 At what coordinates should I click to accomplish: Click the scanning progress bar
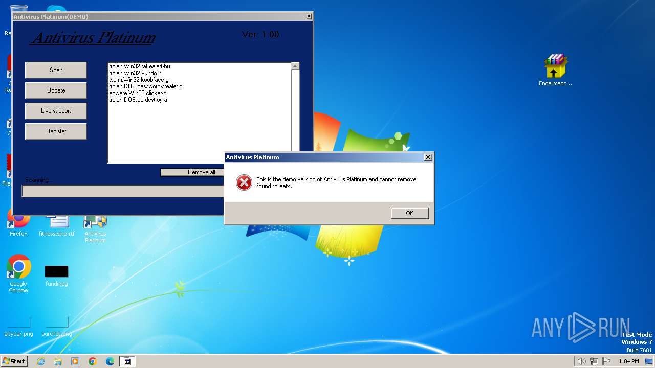(x=123, y=191)
